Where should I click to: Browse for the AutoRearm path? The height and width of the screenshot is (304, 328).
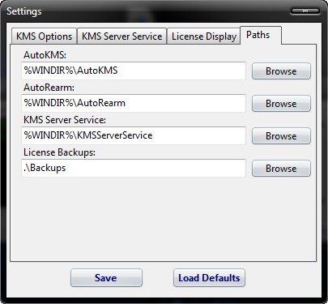(x=281, y=104)
